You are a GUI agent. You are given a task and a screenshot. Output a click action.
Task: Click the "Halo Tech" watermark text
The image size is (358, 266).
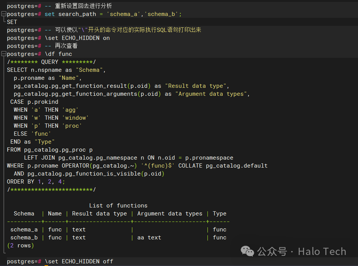click(322, 251)
